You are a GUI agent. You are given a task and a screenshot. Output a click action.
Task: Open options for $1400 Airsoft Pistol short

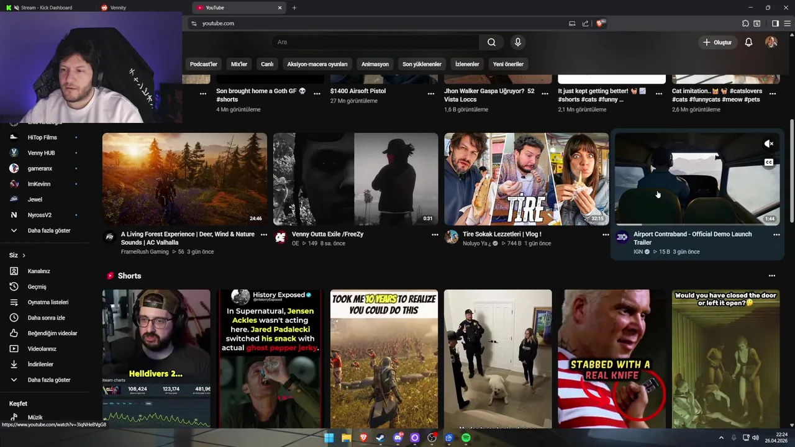pyautogui.click(x=431, y=93)
